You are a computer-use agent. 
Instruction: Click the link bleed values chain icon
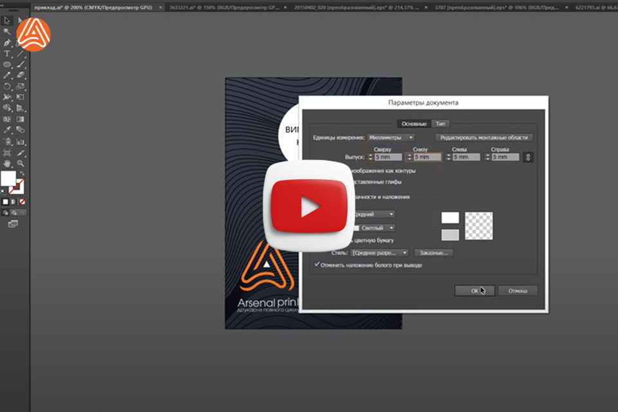click(529, 157)
